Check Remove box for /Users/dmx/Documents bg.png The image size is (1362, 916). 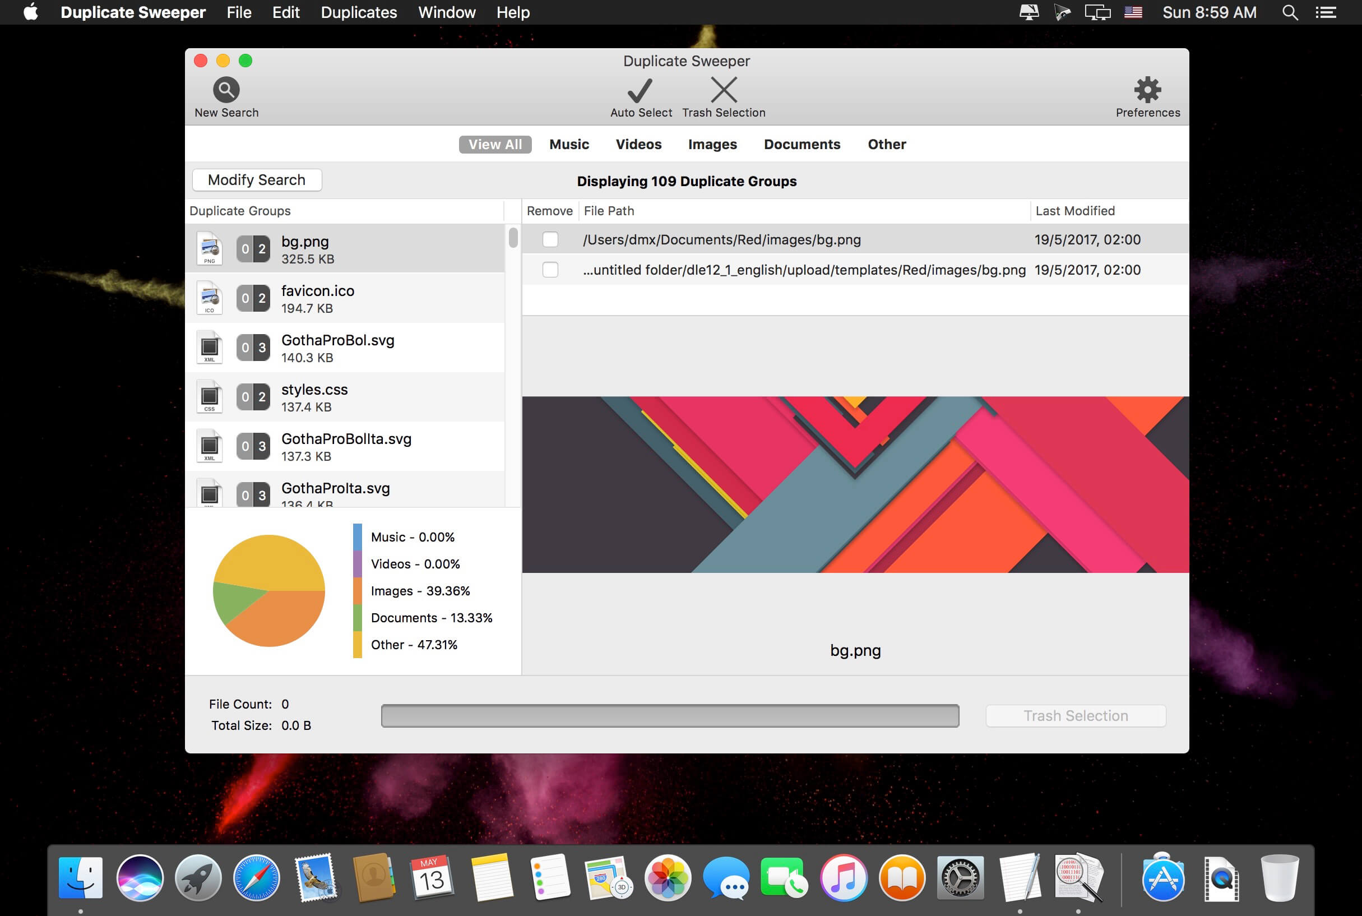coord(550,239)
